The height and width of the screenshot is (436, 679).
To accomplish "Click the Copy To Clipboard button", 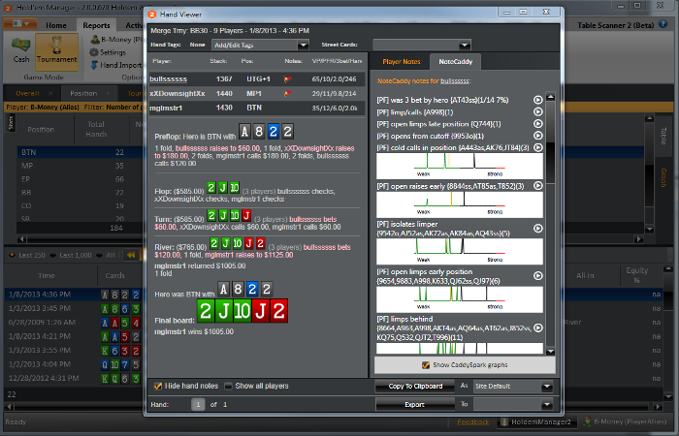I will tap(414, 387).
